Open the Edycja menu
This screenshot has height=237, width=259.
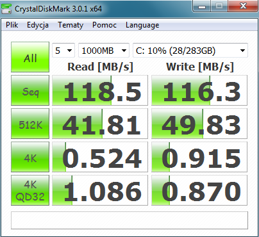[38, 25]
